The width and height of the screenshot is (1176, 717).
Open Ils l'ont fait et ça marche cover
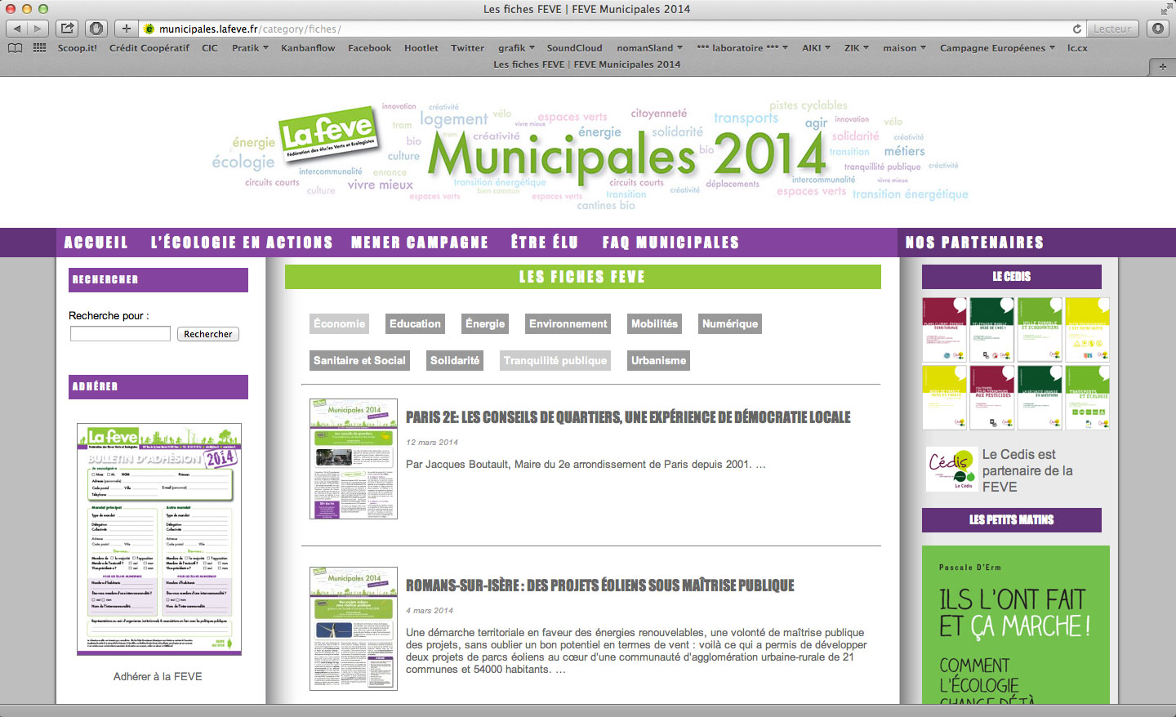click(1016, 625)
